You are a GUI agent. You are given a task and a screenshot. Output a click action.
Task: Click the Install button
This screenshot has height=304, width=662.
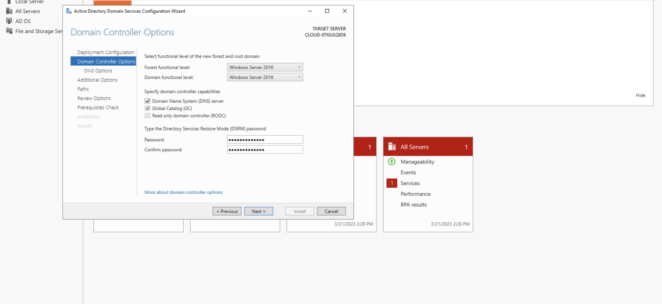pos(300,211)
